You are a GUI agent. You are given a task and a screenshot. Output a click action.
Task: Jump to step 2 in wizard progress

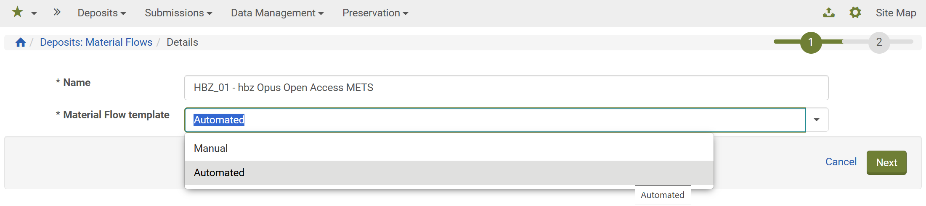[879, 42]
